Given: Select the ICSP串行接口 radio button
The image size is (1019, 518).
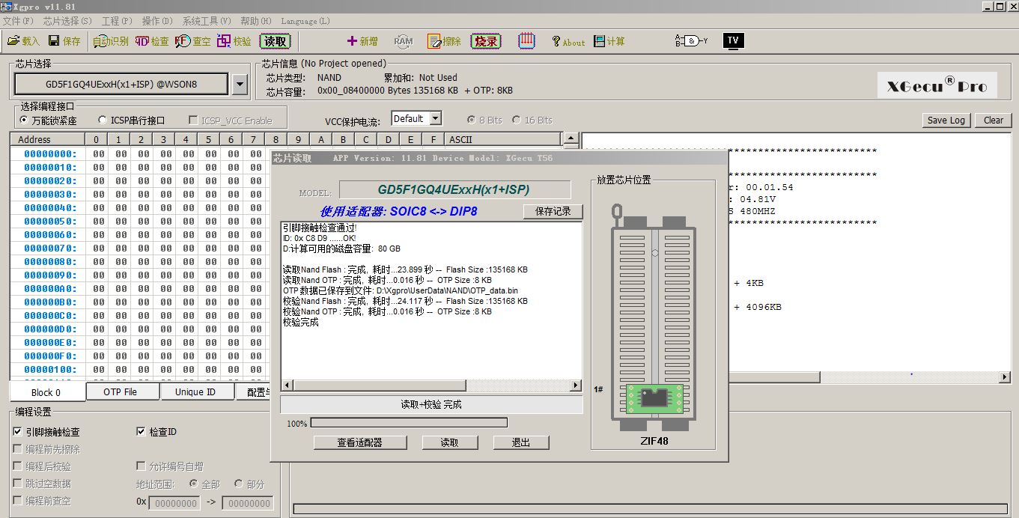Looking at the screenshot, I should [x=103, y=120].
